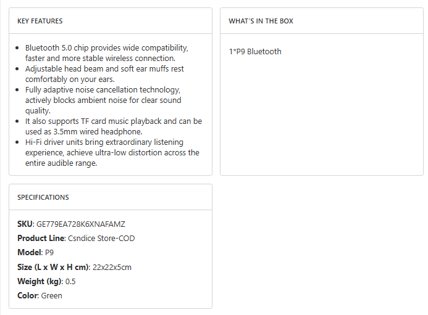Click the Csndice Store-COD value
Image resolution: width=428 pixels, height=315 pixels.
pos(101,239)
